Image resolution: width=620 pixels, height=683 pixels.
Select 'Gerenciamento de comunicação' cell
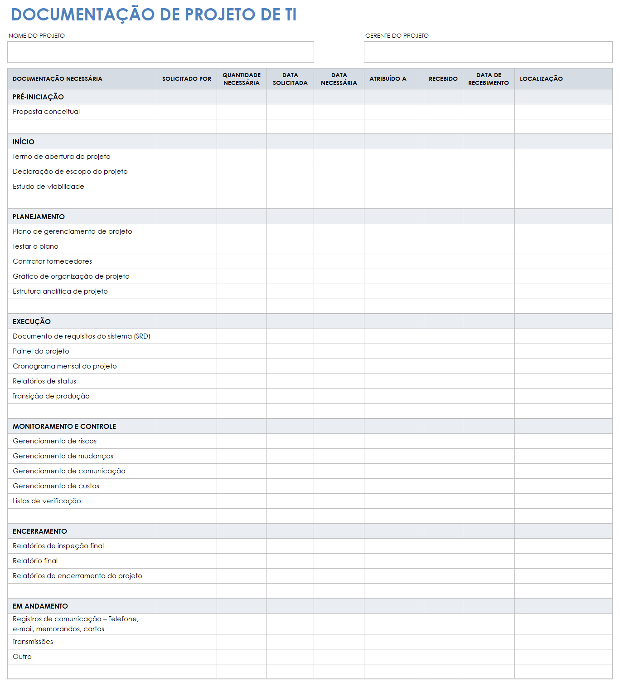coord(82,471)
